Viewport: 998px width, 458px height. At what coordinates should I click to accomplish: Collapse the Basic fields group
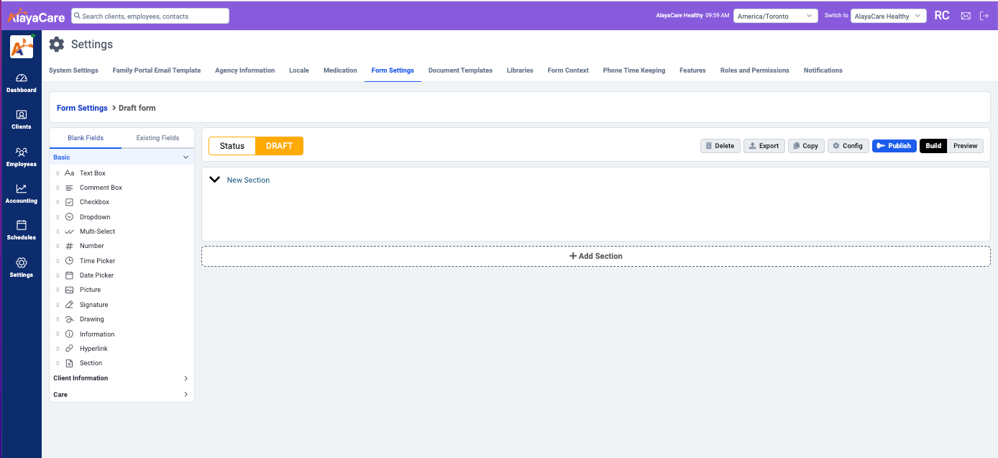[x=186, y=157]
